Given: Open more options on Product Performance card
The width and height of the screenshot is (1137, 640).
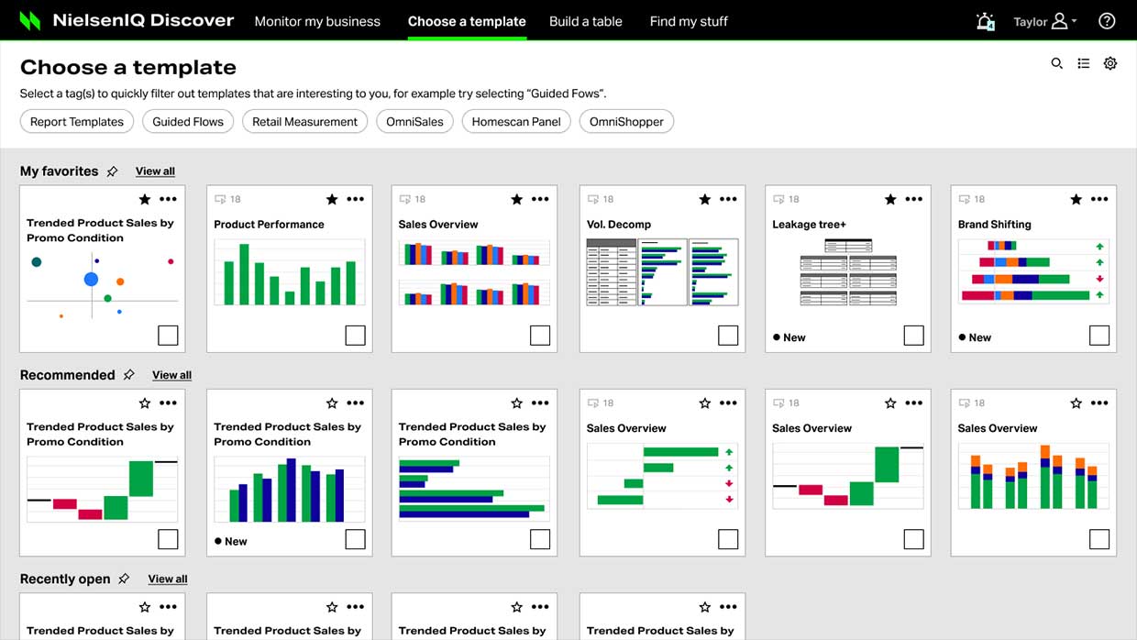Looking at the screenshot, I should point(356,199).
